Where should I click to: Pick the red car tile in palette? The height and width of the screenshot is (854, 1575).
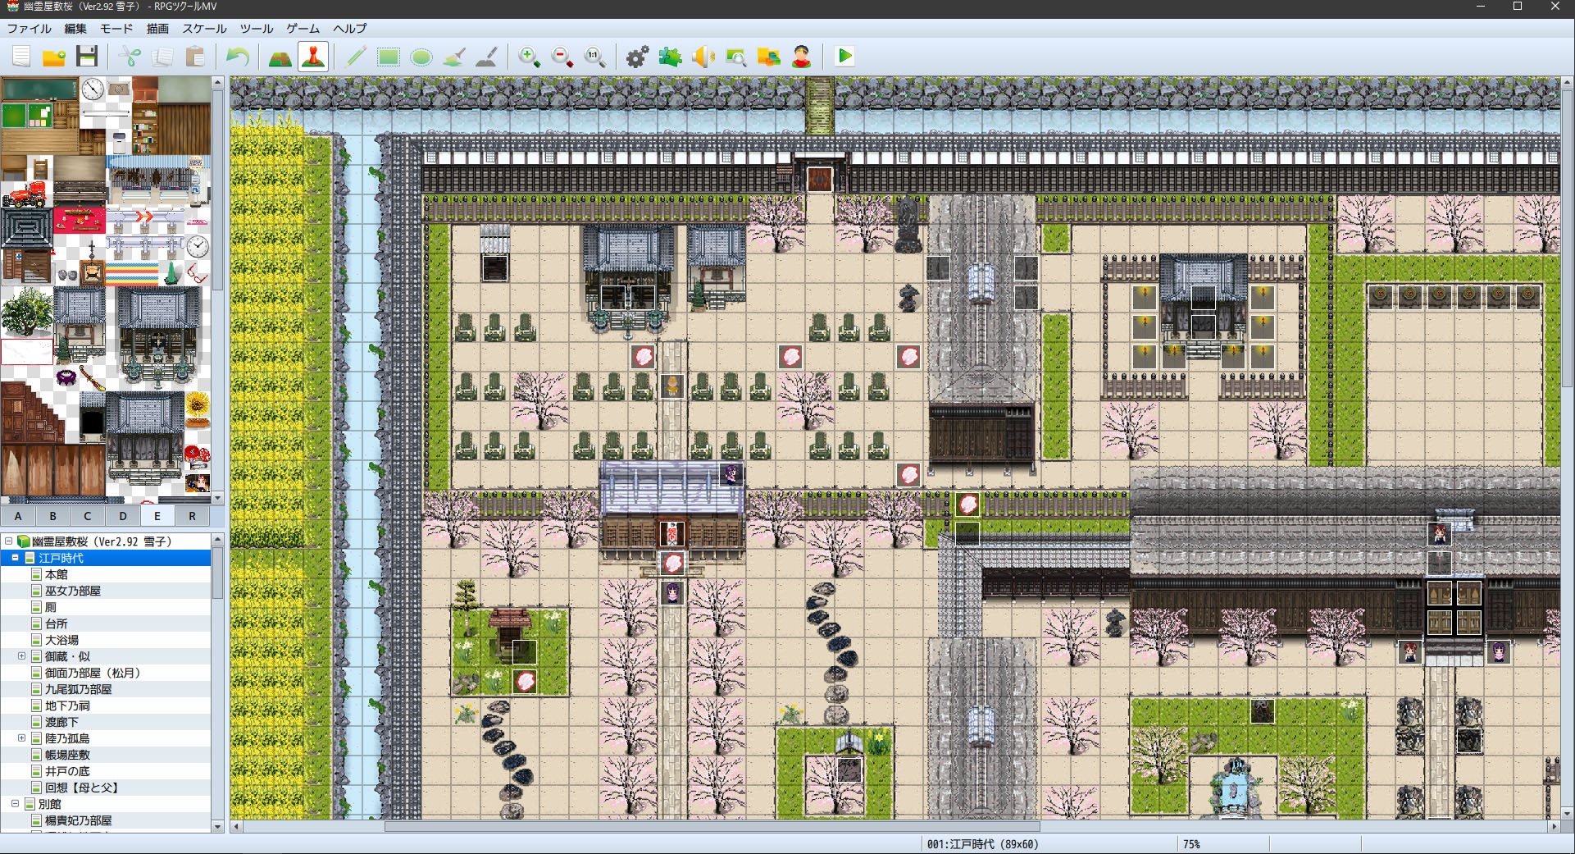25,194
